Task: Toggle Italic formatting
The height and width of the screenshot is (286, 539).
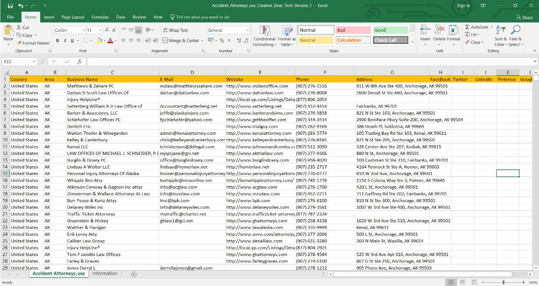Action: pyautogui.click(x=65, y=41)
